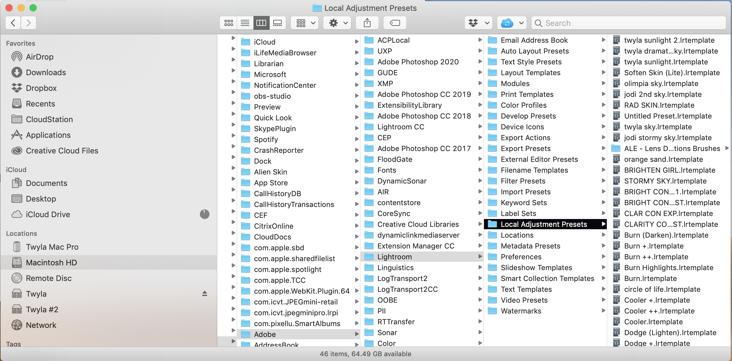Select RAD SKIN.lrtemplate file

pyautogui.click(x=659, y=105)
